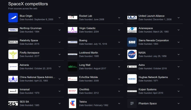Expand the Kuiper Systems chevron

(x=179, y=91)
